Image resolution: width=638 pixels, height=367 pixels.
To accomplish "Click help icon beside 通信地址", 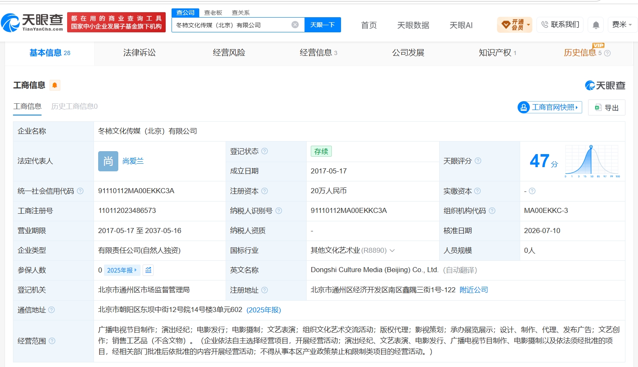I will coord(52,310).
